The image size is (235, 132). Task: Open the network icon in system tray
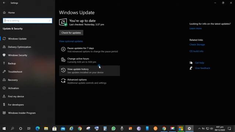tap(207, 128)
